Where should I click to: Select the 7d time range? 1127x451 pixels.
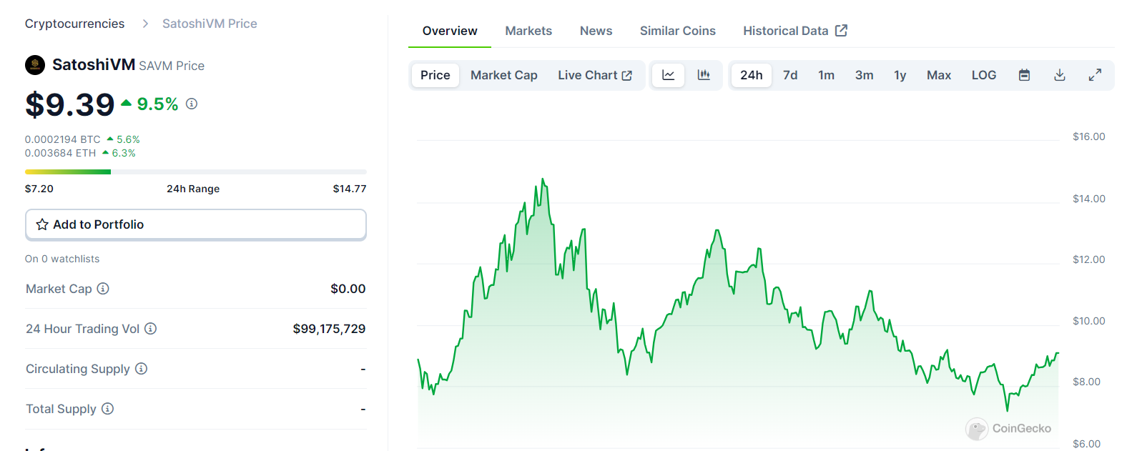(790, 75)
